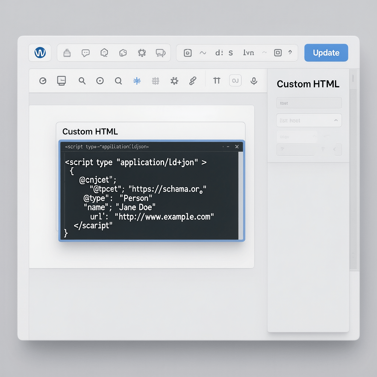377x377 pixels.
Task: Click the square frame icon near Update
Action: (x=278, y=52)
